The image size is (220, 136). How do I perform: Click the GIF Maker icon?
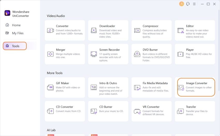tap(50, 87)
